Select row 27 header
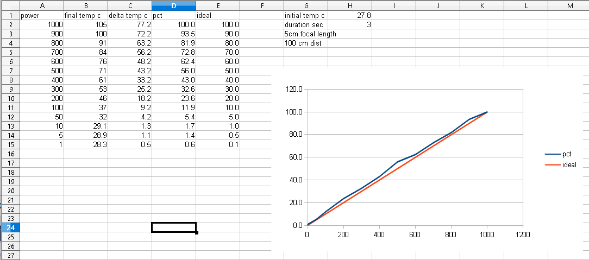 click(x=10, y=255)
